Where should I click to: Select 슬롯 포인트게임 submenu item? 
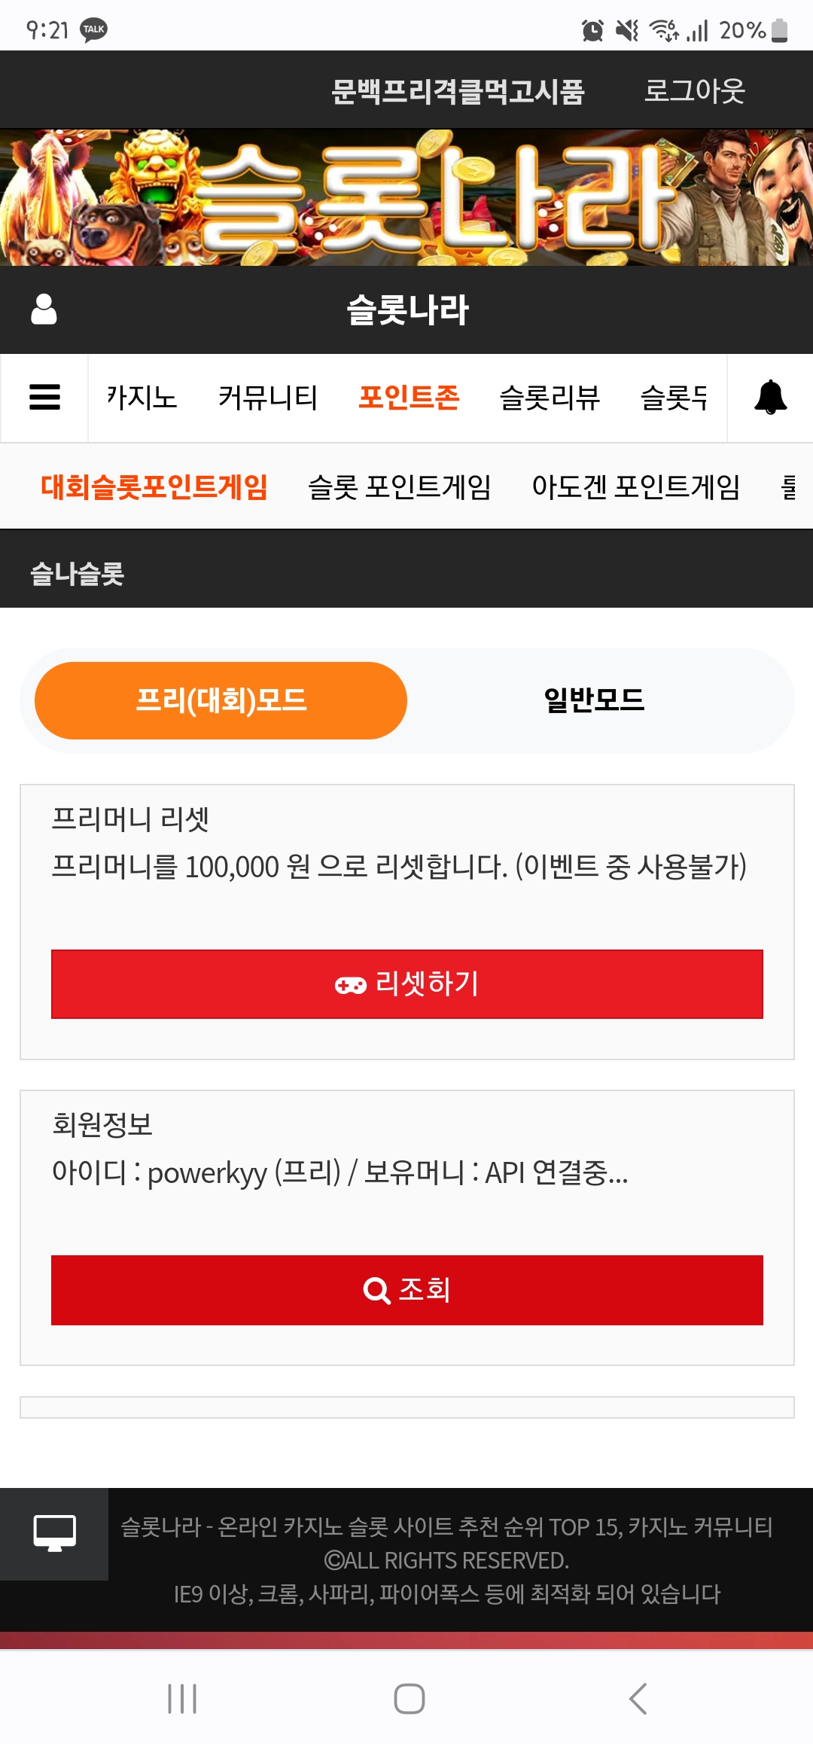(400, 487)
